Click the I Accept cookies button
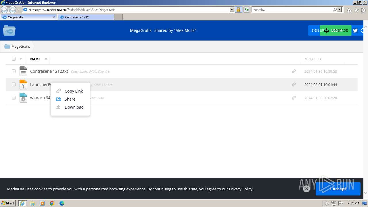 [x=338, y=189]
